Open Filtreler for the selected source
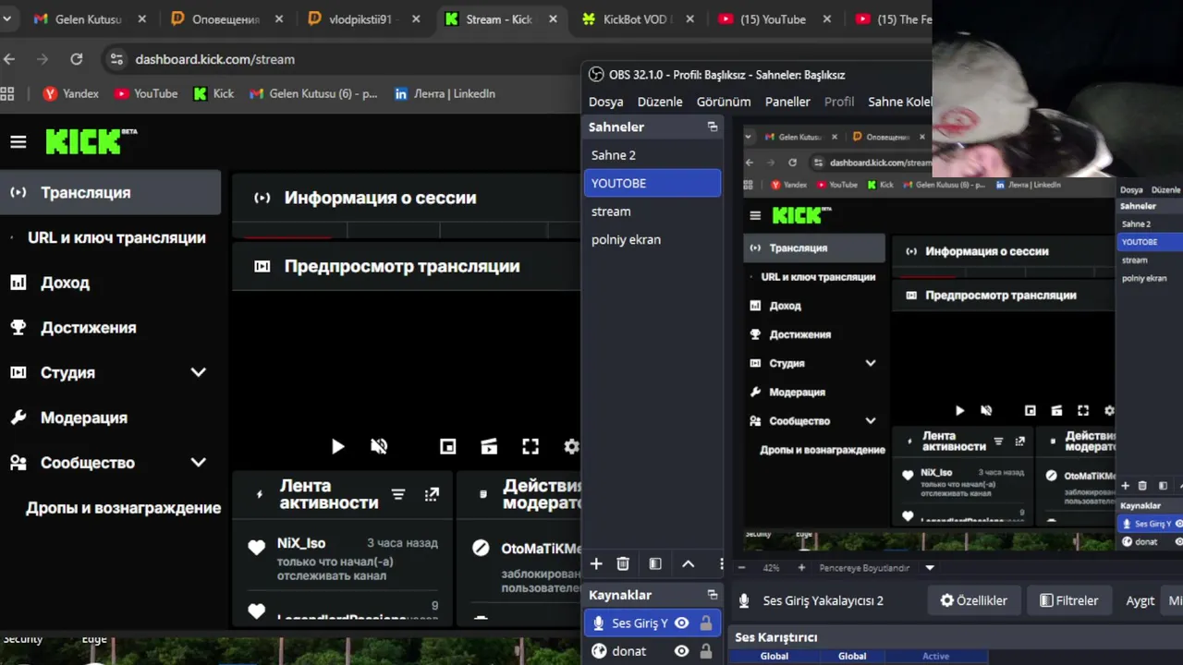Image resolution: width=1183 pixels, height=665 pixels. click(x=1069, y=600)
